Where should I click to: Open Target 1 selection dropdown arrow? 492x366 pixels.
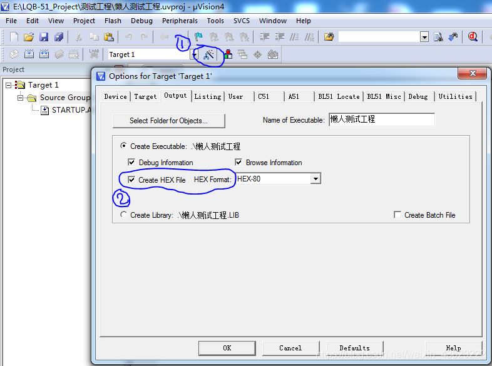point(194,55)
